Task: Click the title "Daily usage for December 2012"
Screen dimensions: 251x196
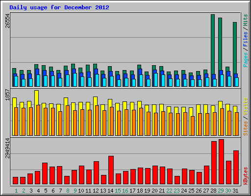Action: coord(59,7)
